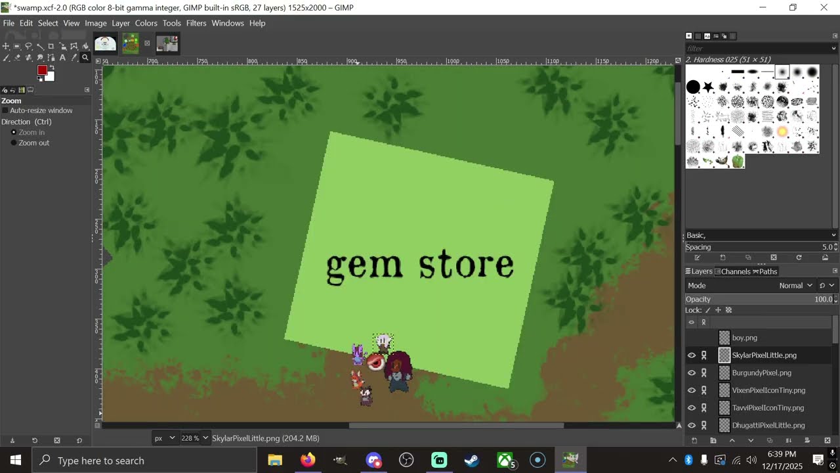Select the Smudge tool
The width and height of the screenshot is (840, 473).
click(x=40, y=58)
